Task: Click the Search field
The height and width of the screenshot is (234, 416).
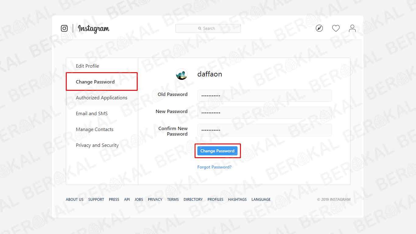Action: click(x=208, y=28)
